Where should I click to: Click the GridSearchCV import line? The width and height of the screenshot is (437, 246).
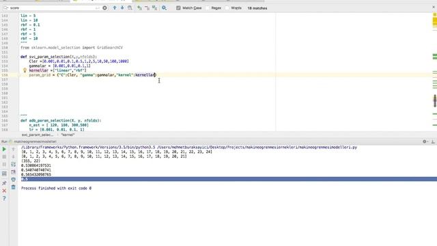coord(72,48)
